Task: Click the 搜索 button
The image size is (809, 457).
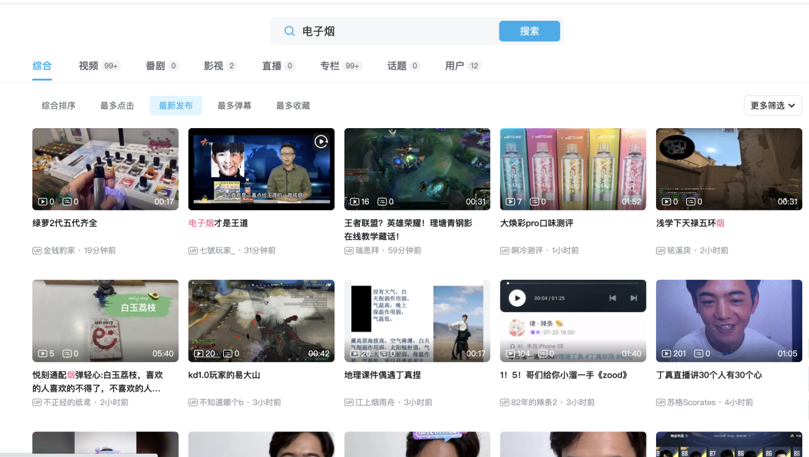Action: pos(530,31)
